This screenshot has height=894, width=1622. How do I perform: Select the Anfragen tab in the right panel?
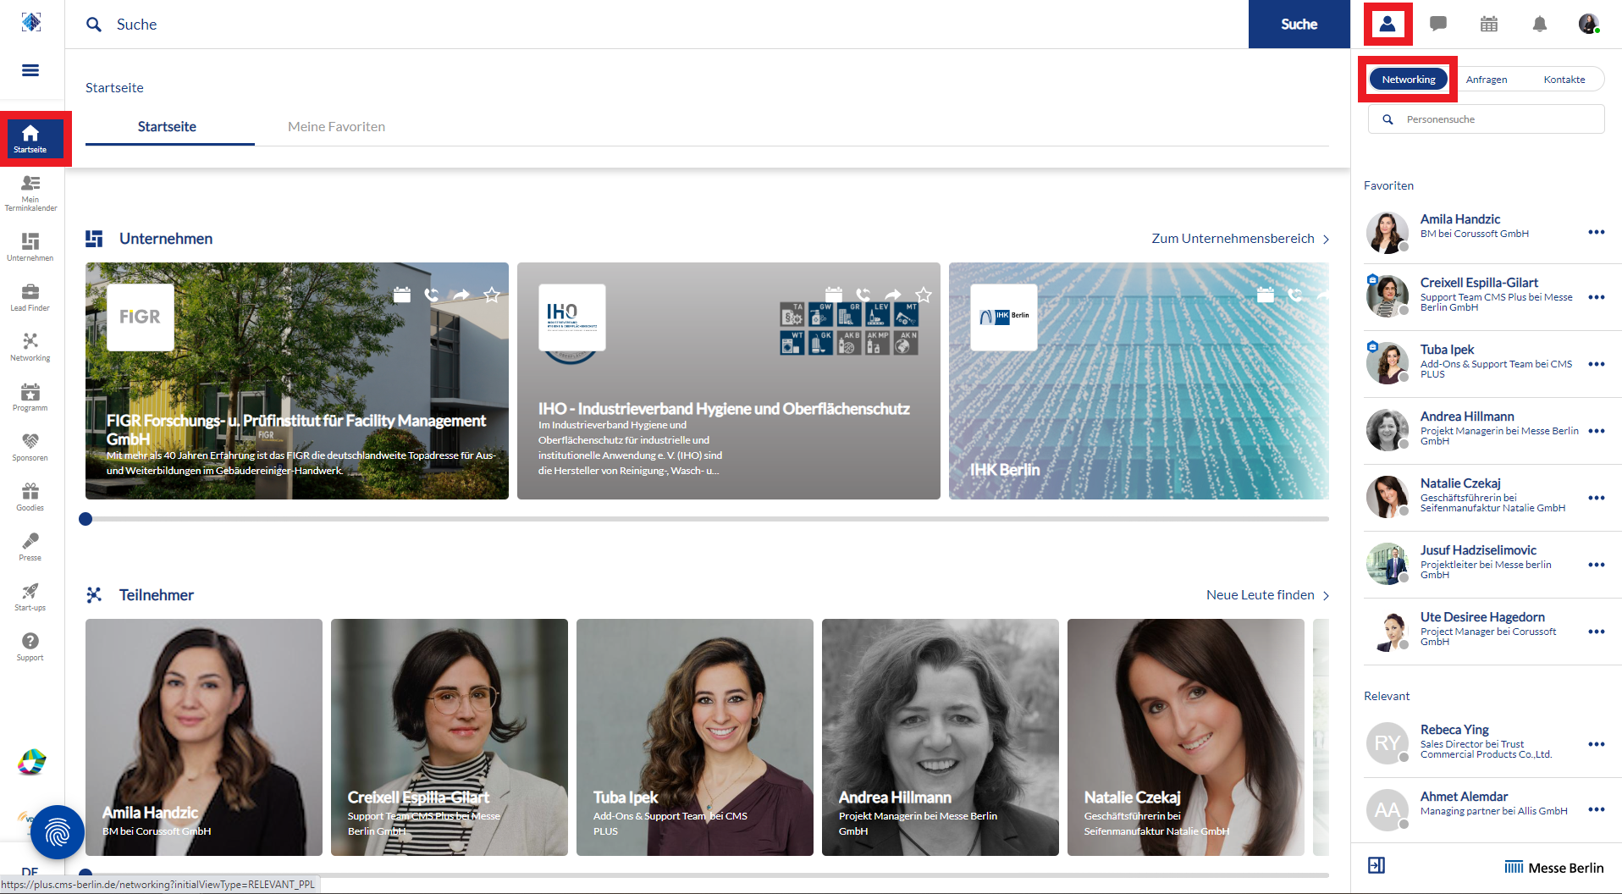(x=1487, y=80)
